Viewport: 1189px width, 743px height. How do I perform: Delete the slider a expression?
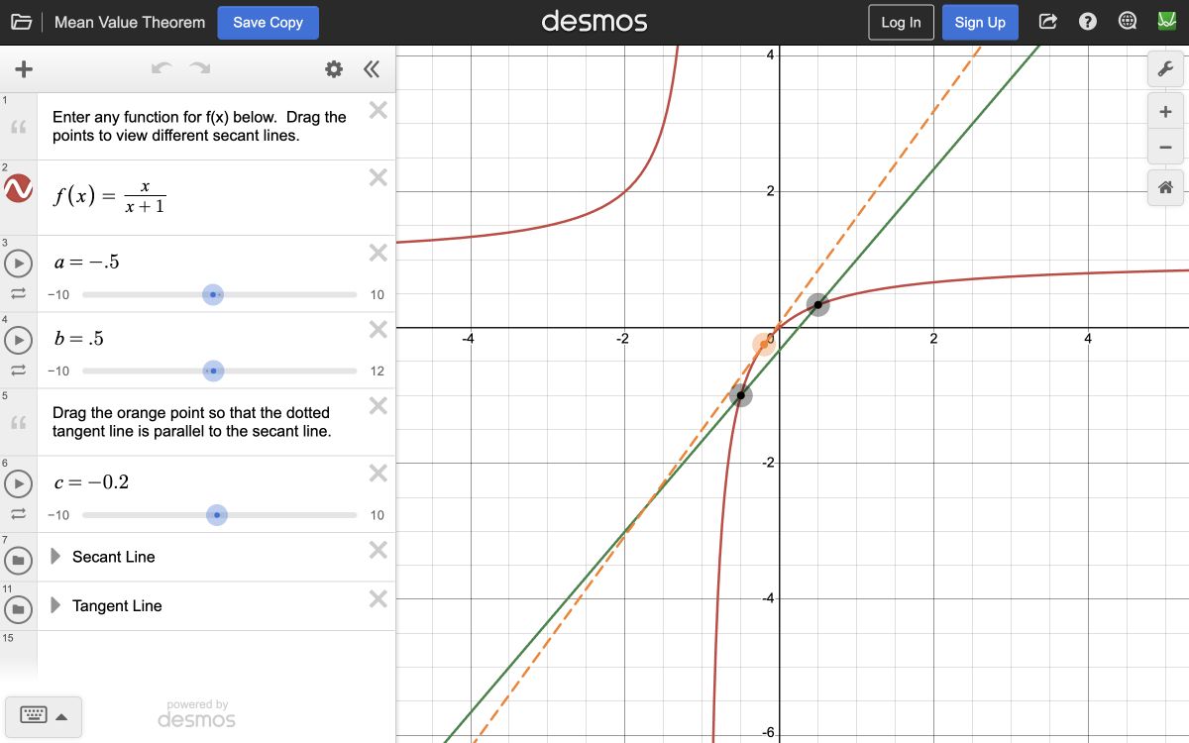(378, 253)
